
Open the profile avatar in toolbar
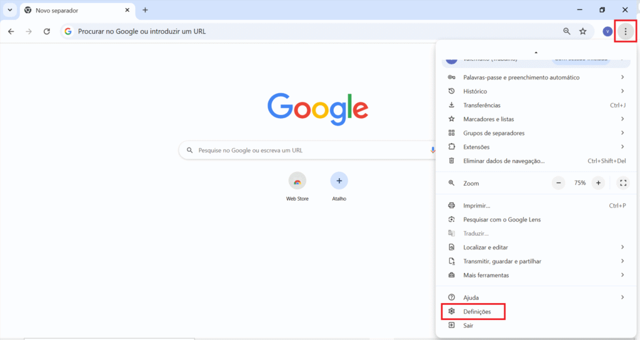click(607, 31)
